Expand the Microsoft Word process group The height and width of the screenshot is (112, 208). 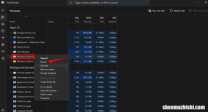point(11,38)
